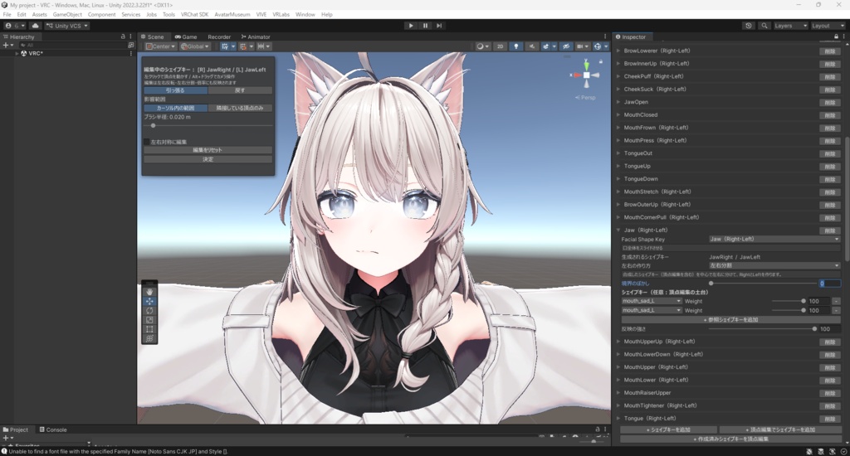This screenshot has width=850, height=456.
Task: Click the 境界のぼかし value input field
Action: tap(830, 284)
